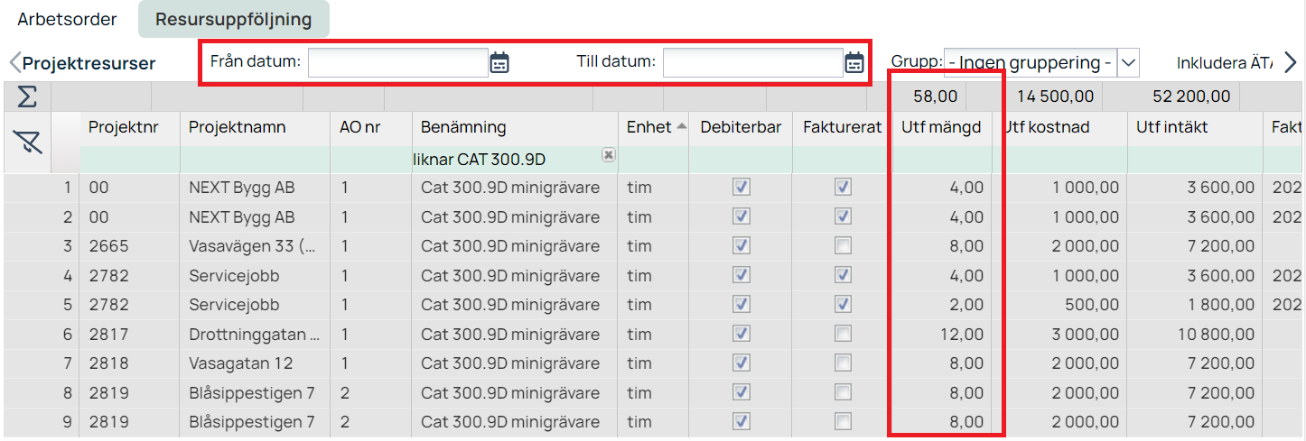This screenshot has width=1306, height=441.
Task: Click Utf kostnad value 500,00
Action: [1095, 305]
